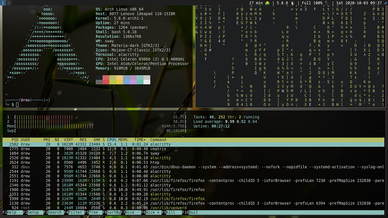Click the Swp usage meter in htop
388x218 pixels.
tap(97, 130)
